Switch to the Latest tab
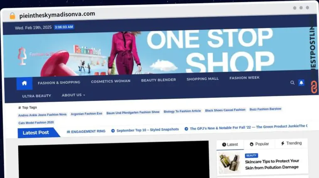 click(230, 144)
